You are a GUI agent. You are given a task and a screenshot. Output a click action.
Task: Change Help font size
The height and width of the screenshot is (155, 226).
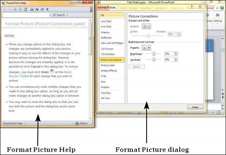coord(37,9)
